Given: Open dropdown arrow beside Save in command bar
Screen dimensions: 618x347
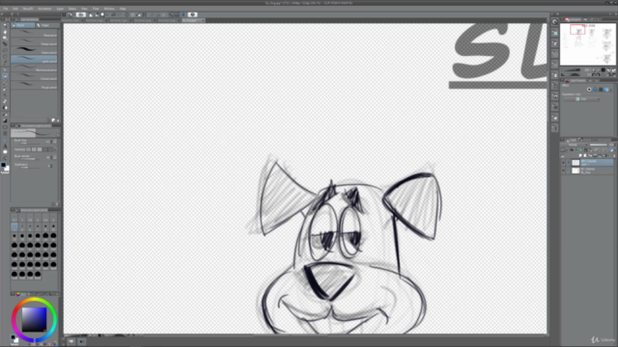Looking at the screenshot, I should (x=107, y=14).
